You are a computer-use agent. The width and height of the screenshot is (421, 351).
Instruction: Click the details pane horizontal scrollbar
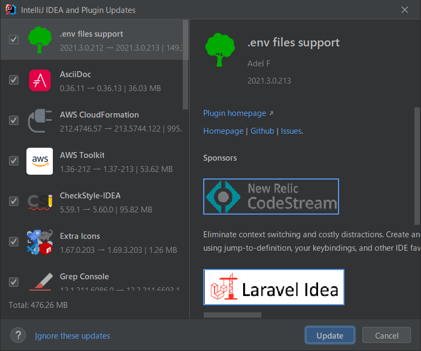pyautogui.click(x=232, y=315)
